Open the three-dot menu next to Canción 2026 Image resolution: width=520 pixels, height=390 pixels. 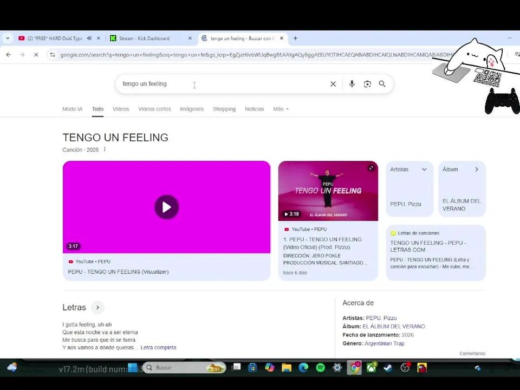tap(105, 149)
